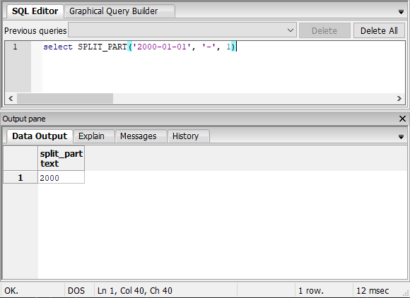The image size is (410, 298).
Task: Click the Delete All button
Action: tap(379, 30)
